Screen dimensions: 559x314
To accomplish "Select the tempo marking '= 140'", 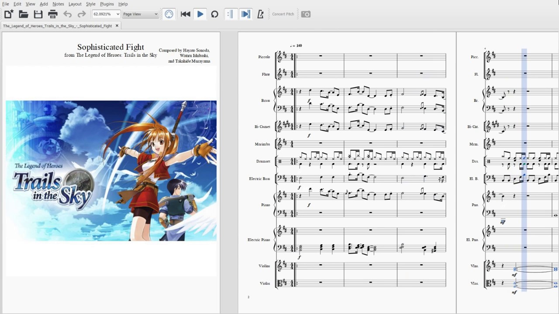I will pyautogui.click(x=296, y=45).
